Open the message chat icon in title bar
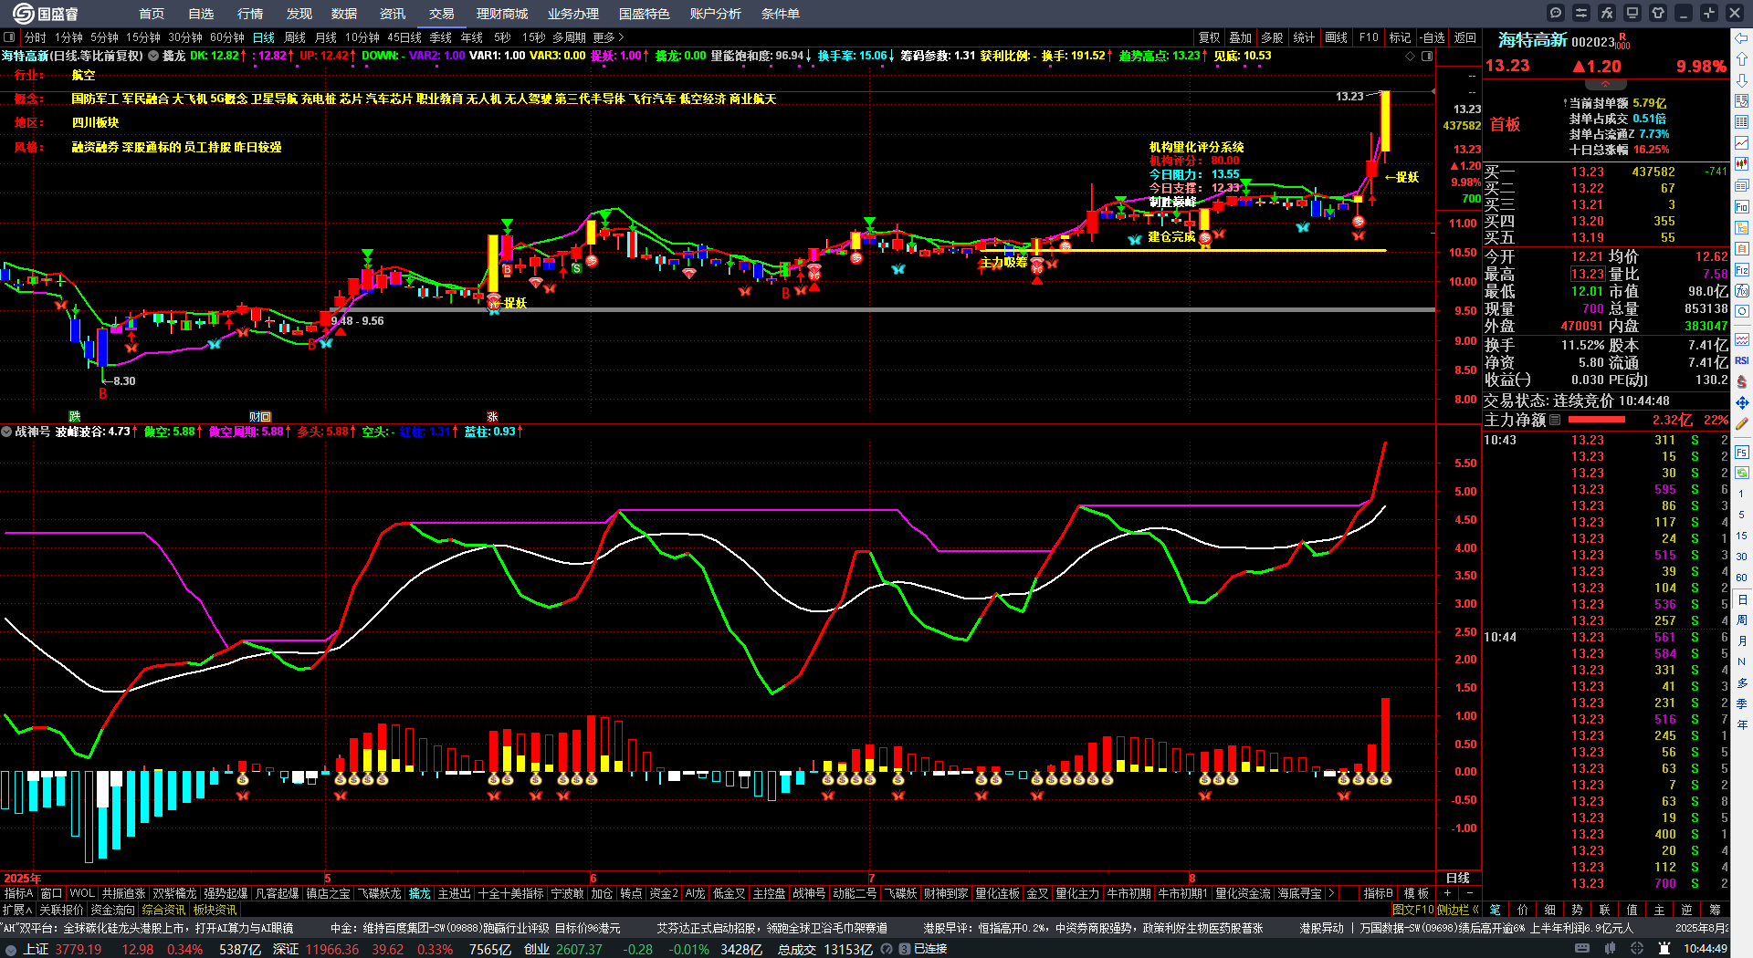 1556,13
